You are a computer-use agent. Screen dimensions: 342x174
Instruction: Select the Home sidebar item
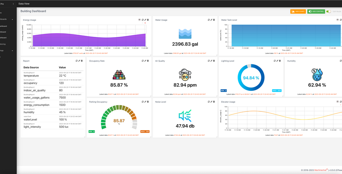point(1,13)
